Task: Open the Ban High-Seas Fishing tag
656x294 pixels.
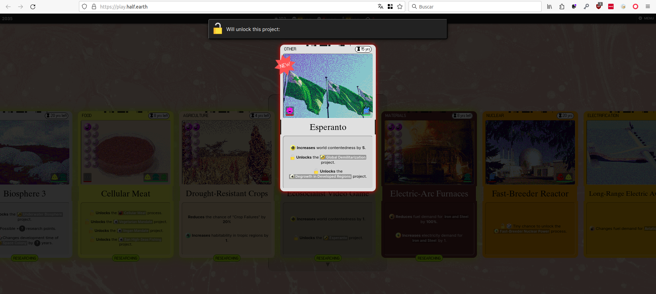Action: 140,239
